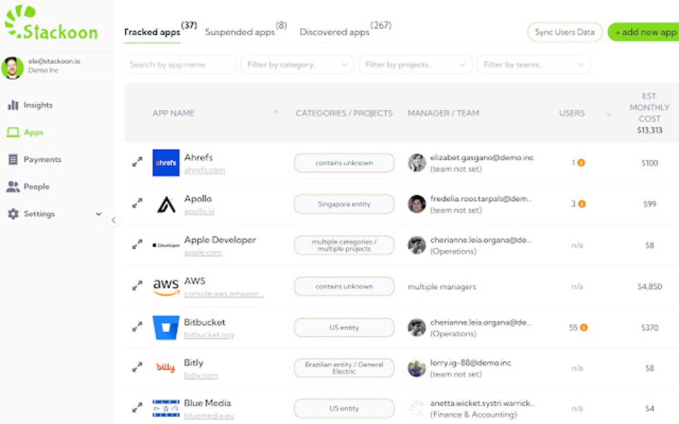Open the People page
Image resolution: width=679 pixels, height=424 pixels.
[36, 187]
